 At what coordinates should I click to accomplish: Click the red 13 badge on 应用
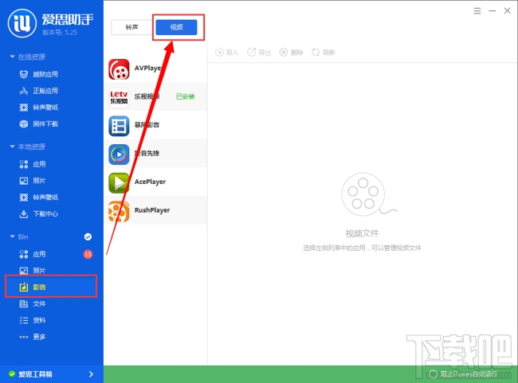tap(88, 254)
